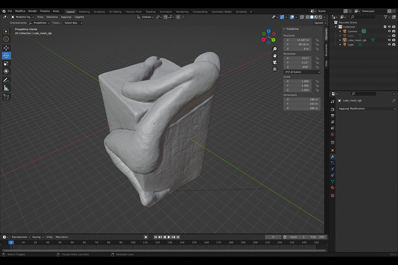Open the Material properties tab icon
398x265 pixels.
pyautogui.click(x=333, y=188)
